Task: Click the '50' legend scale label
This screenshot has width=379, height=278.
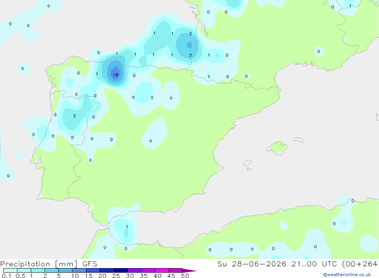Action: tap(185, 276)
